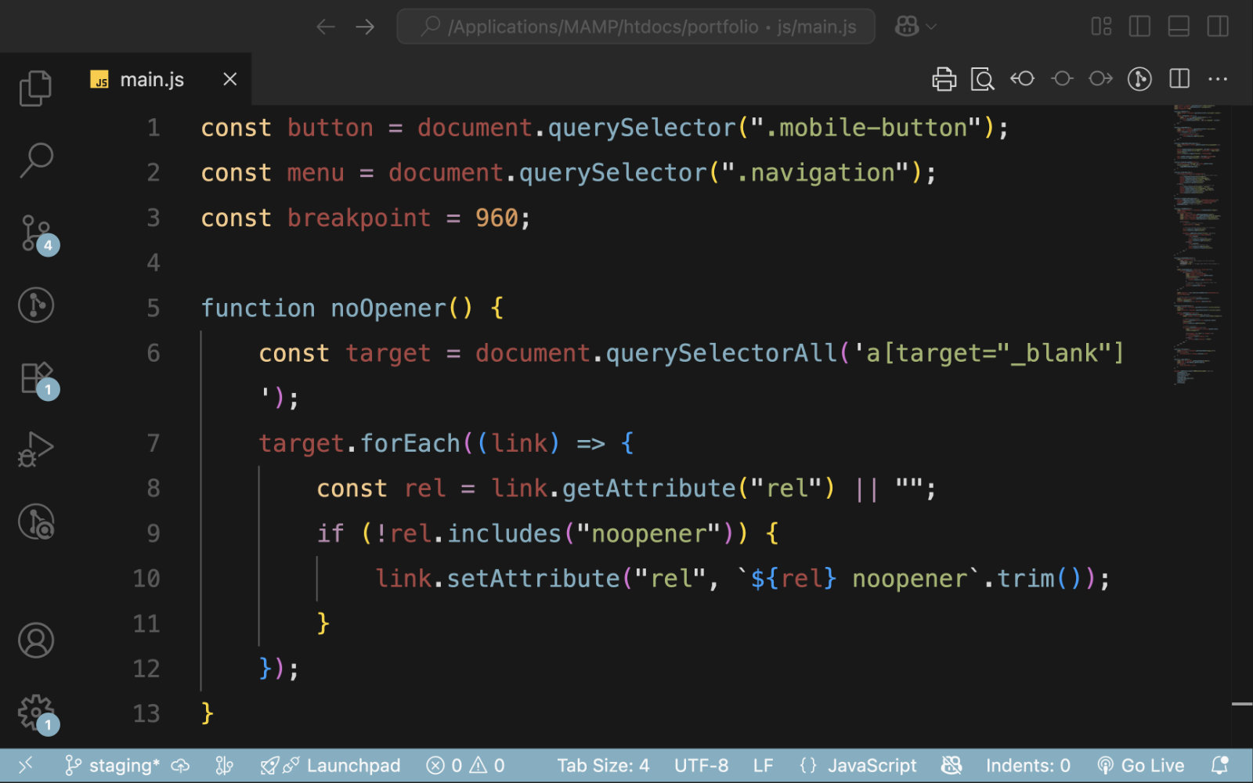1253x783 pixels.
Task: Click Indents: 0 in status bar
Action: tap(1027, 765)
